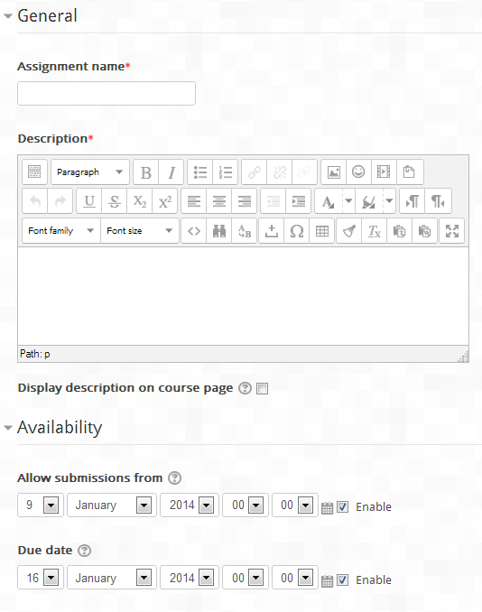This screenshot has width=482, height=612.
Task: Toggle bold formatting in the editor
Action: pos(146,172)
